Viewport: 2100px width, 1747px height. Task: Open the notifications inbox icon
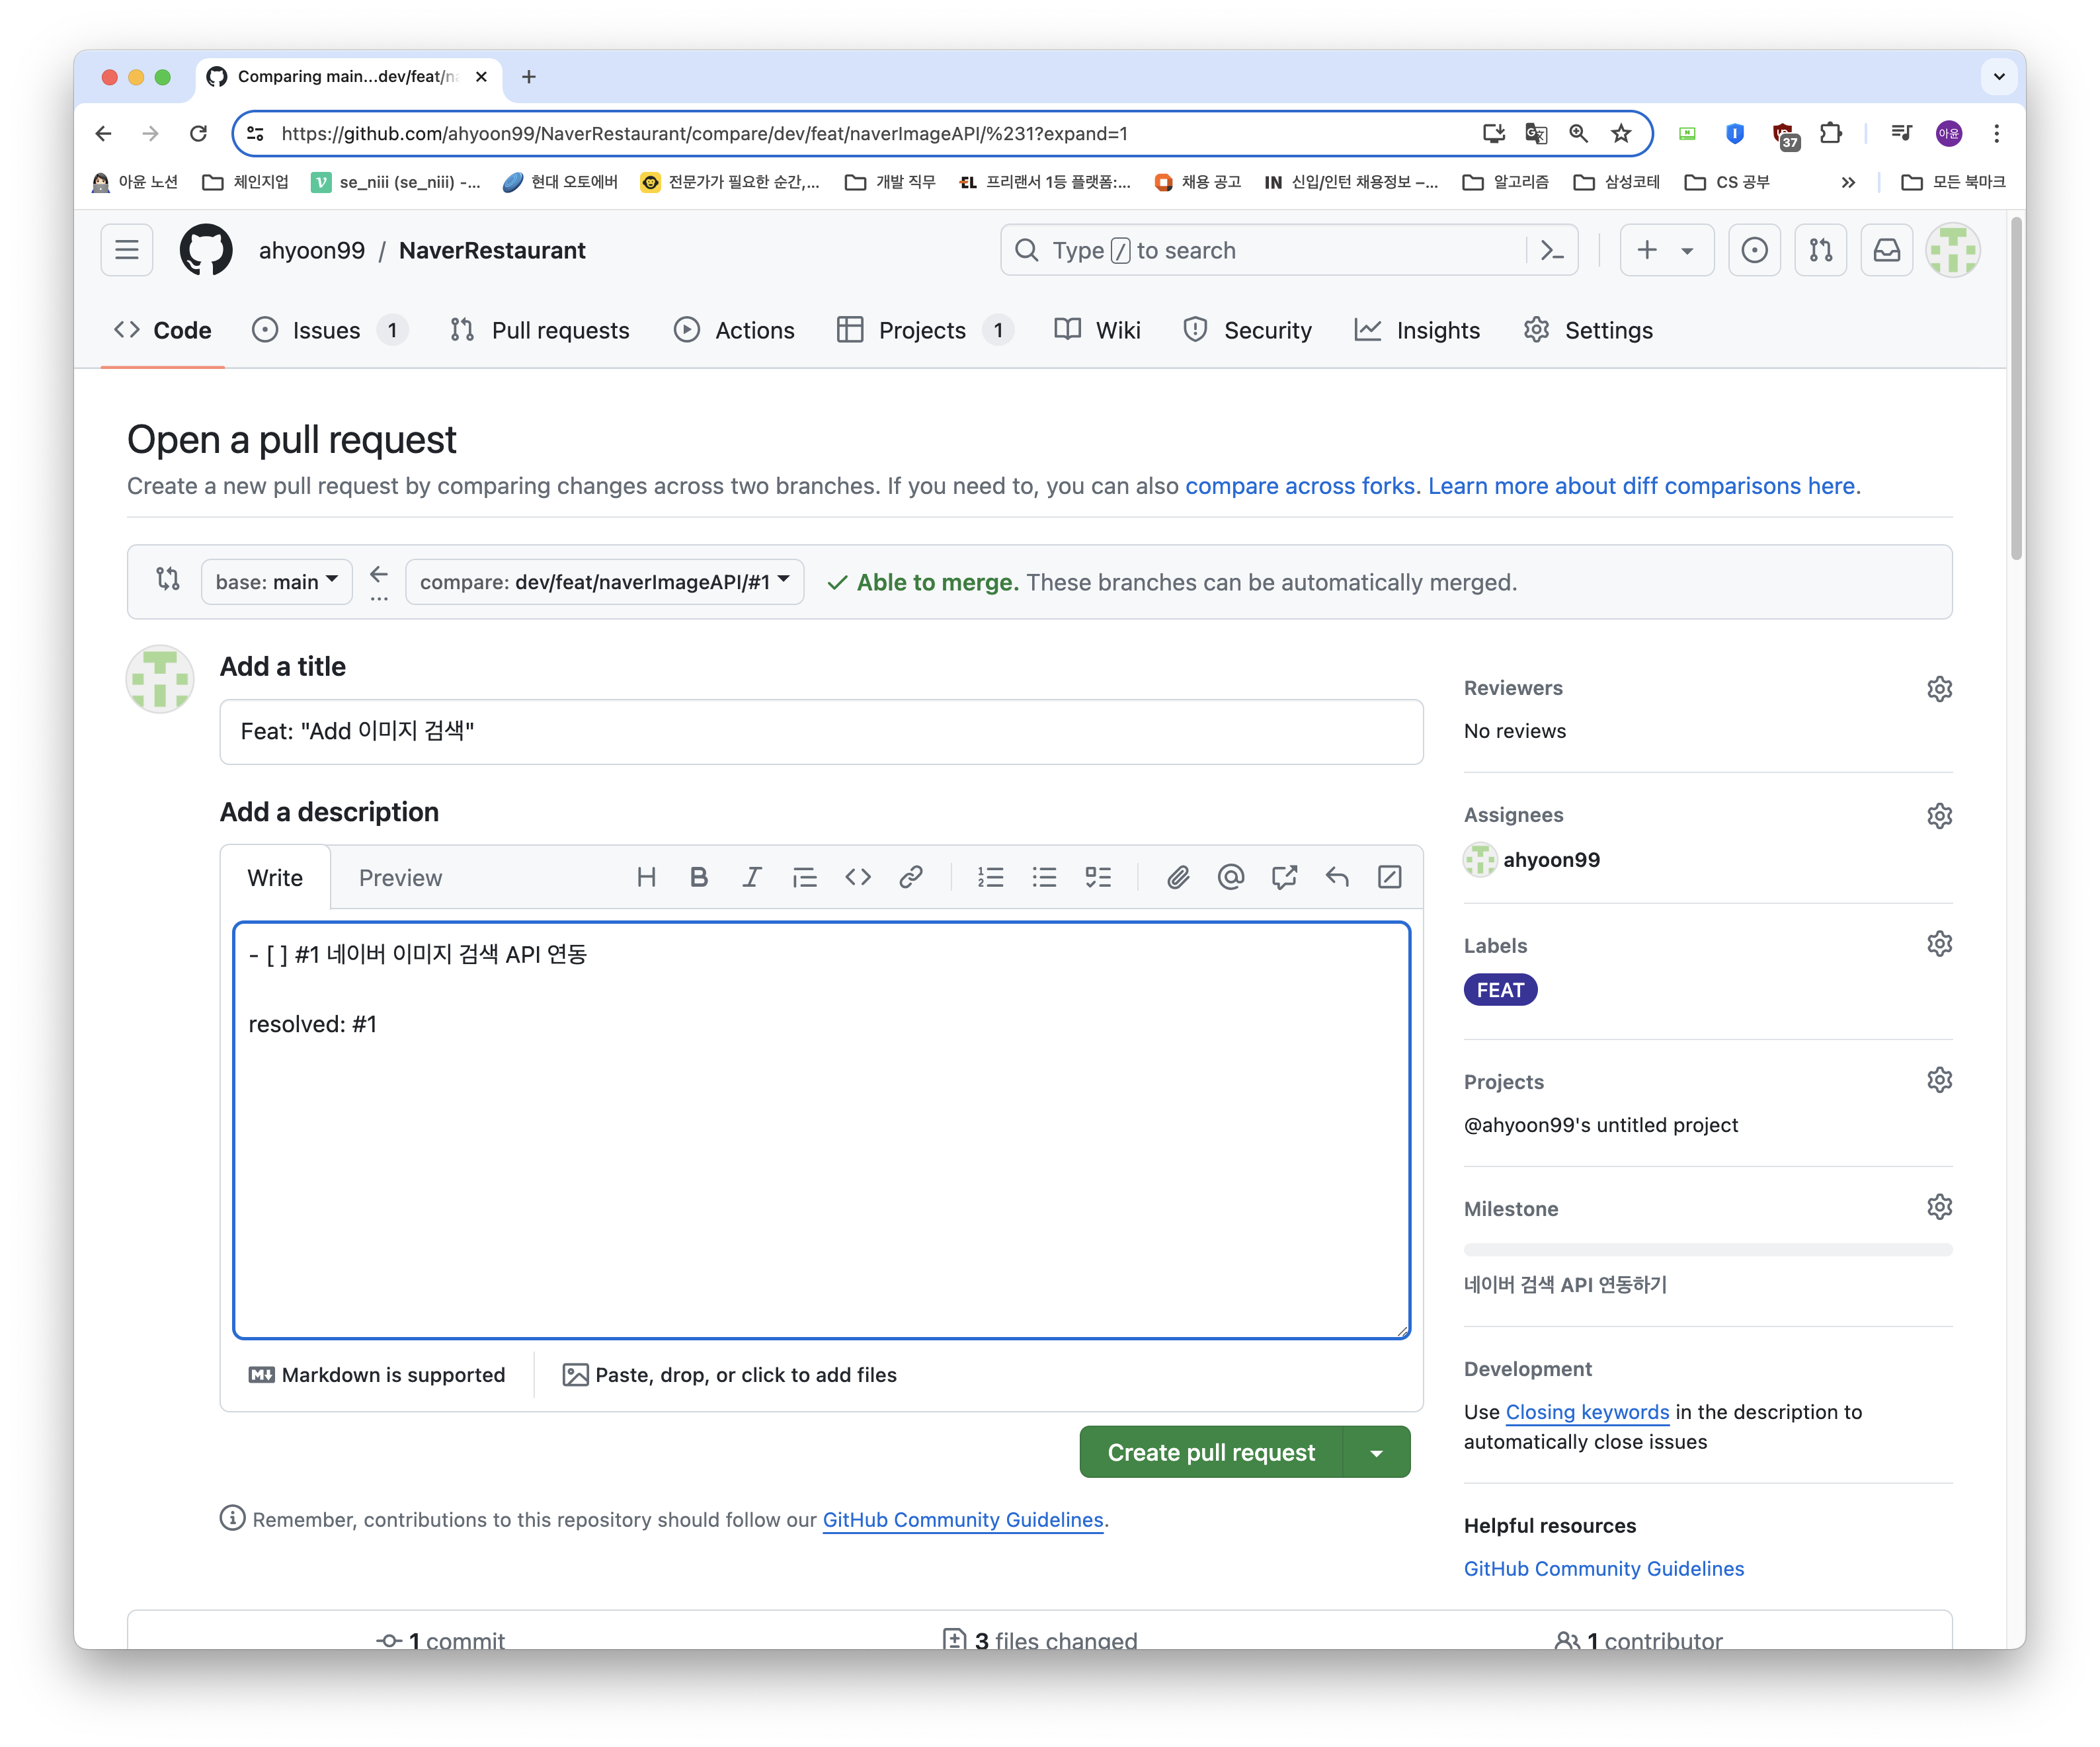click(x=1886, y=250)
